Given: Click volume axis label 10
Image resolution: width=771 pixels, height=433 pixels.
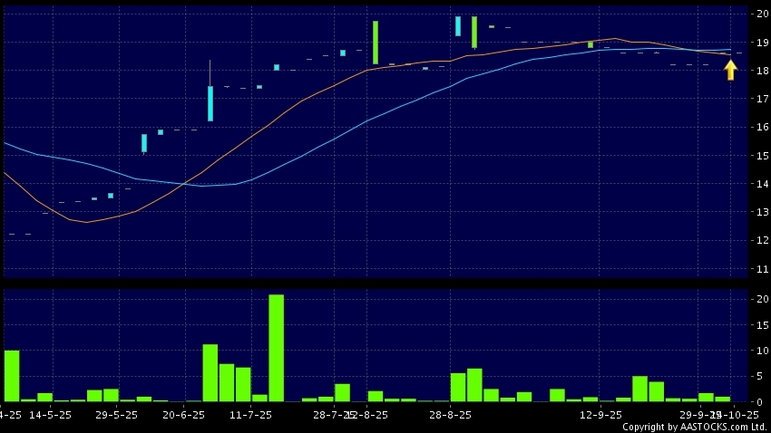Looking at the screenshot, I should coord(758,351).
